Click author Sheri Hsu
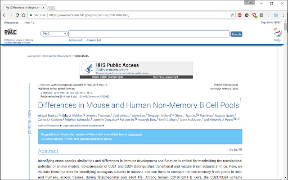Viewport: 288px width, 180px height. click(206, 116)
